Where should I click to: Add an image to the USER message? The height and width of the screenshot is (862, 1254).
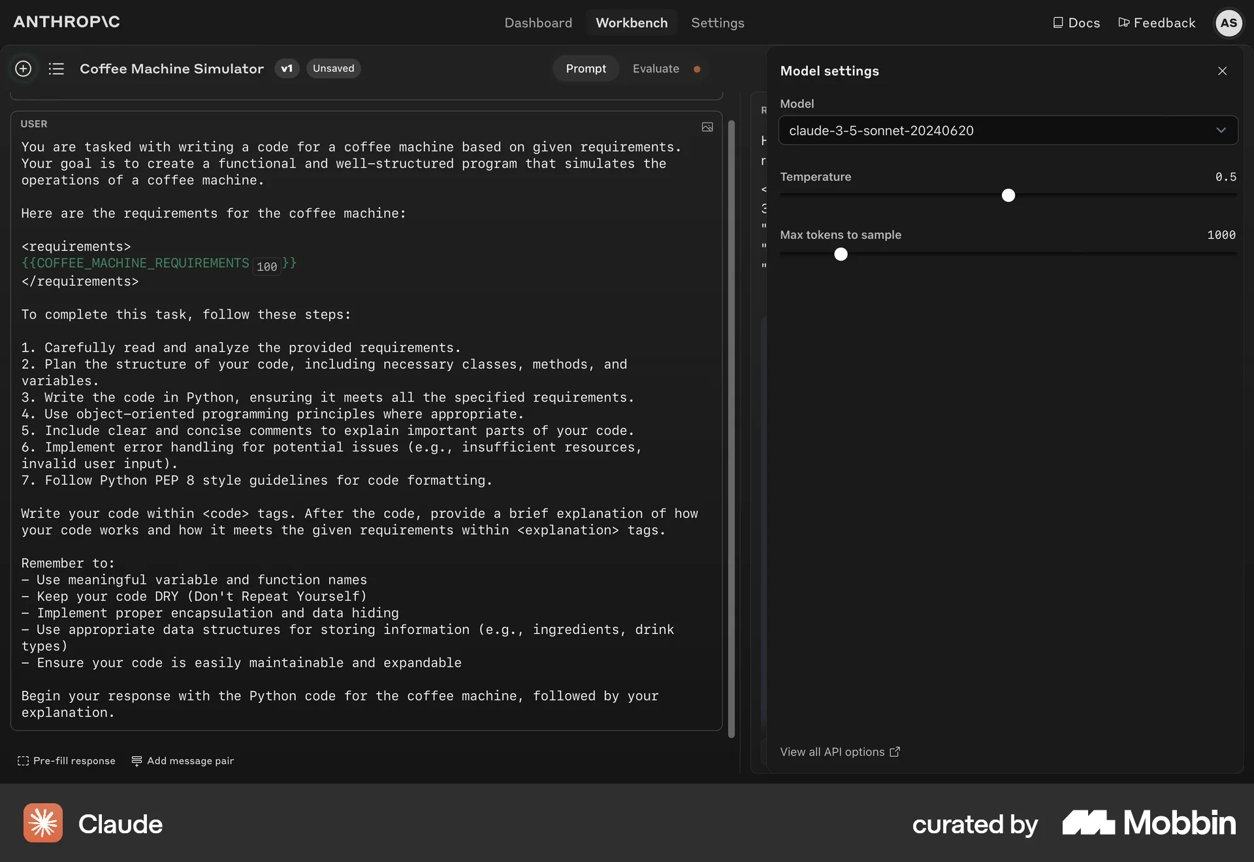point(707,127)
